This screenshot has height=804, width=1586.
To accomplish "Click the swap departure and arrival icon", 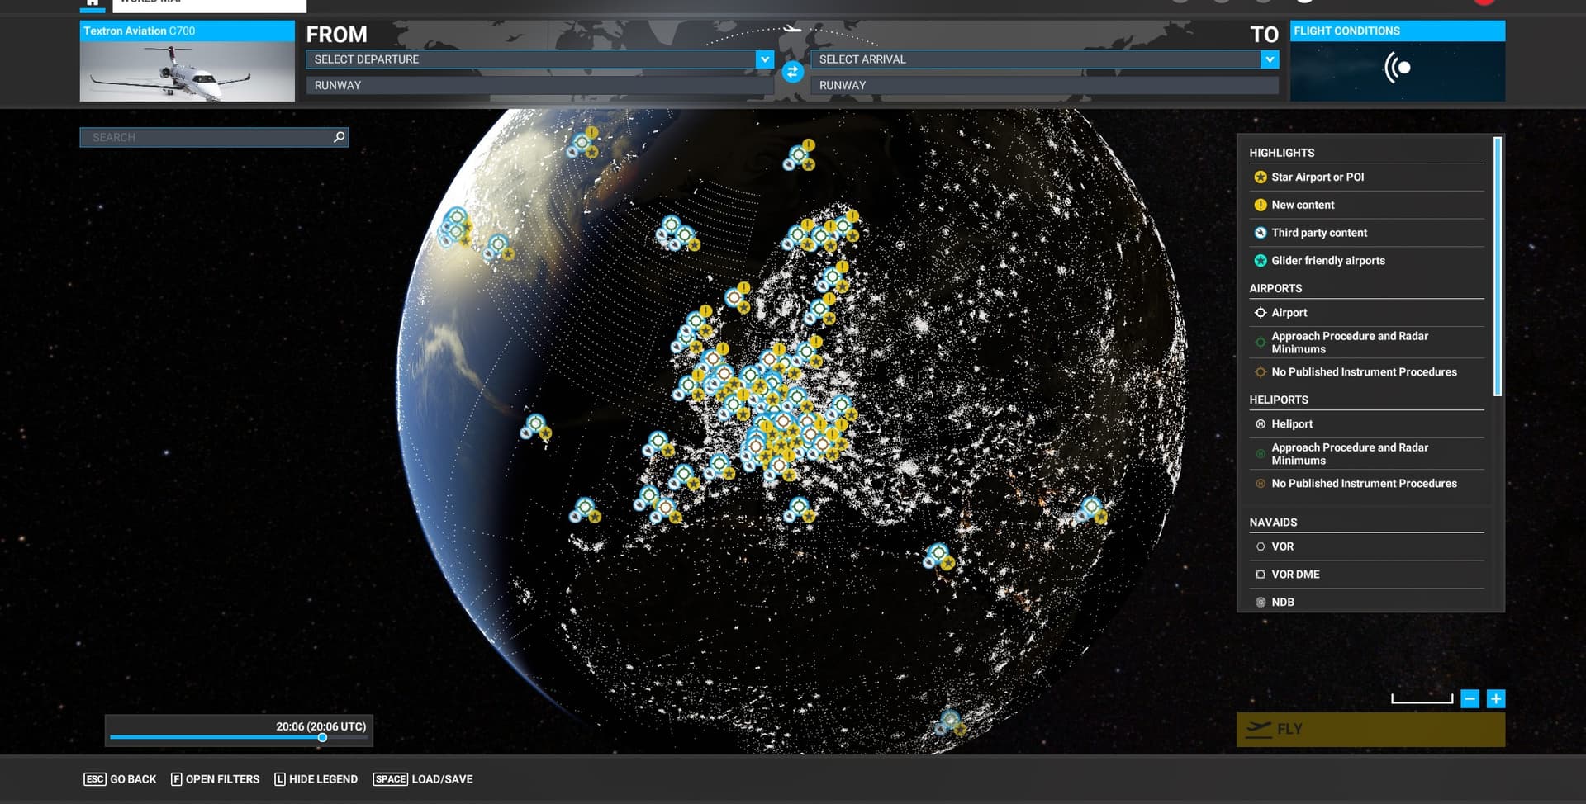I will click(792, 73).
